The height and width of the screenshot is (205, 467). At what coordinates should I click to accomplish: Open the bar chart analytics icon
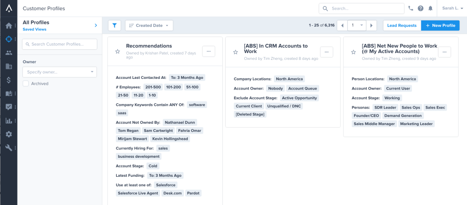tap(9, 121)
